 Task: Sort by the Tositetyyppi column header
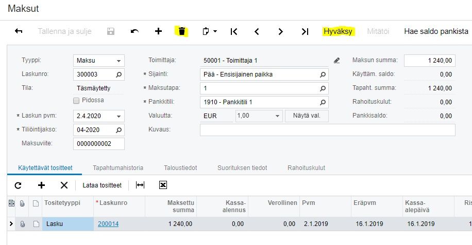tap(62, 203)
